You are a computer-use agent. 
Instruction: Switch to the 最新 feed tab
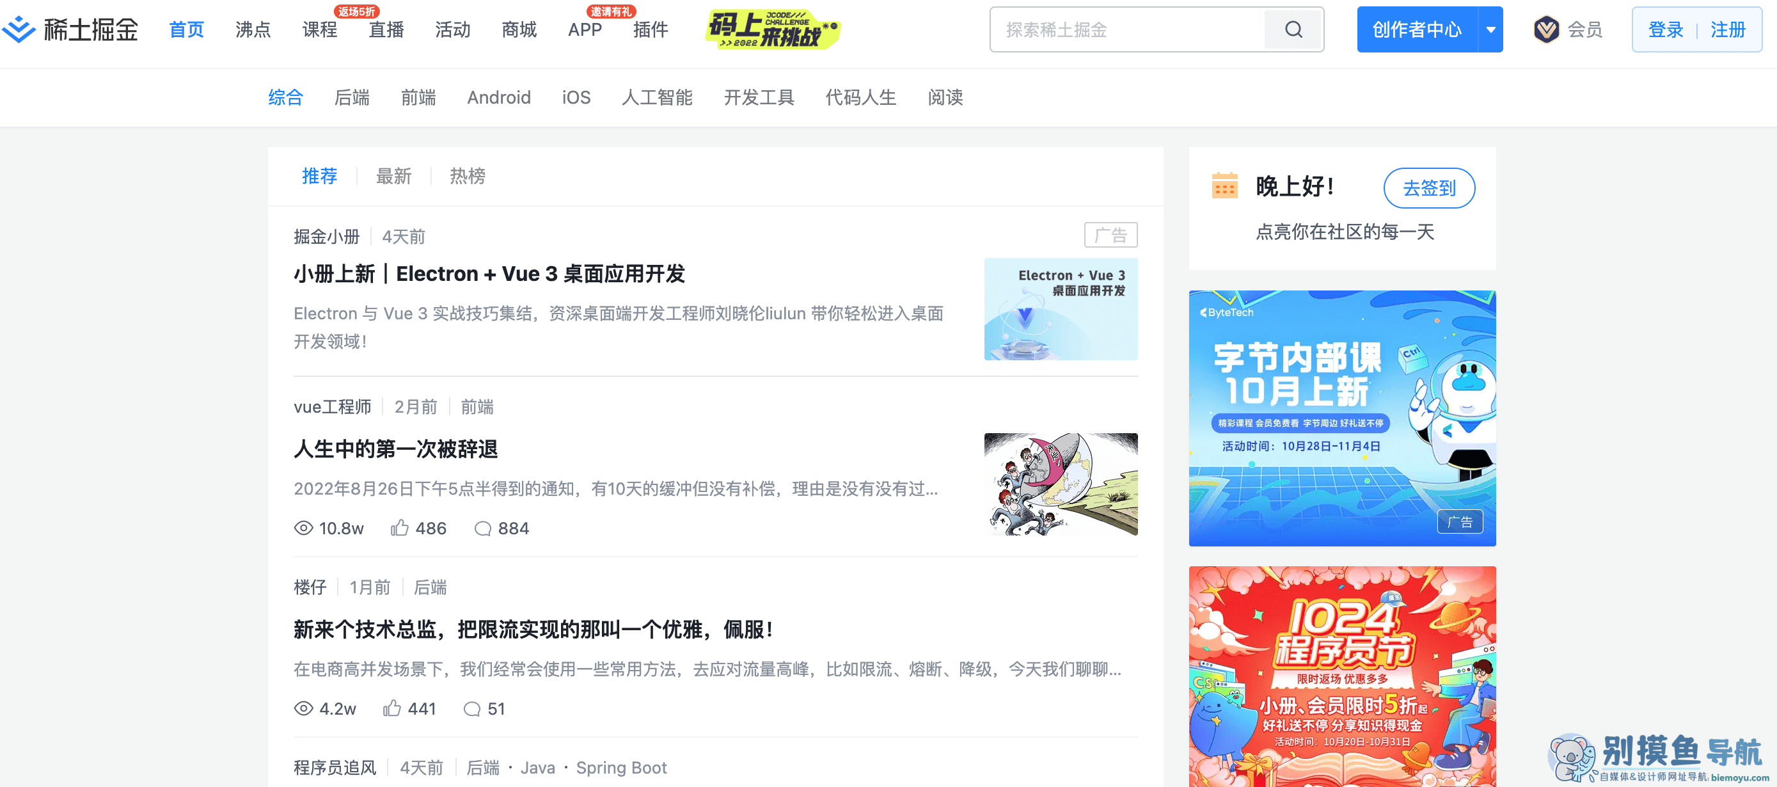[393, 177]
